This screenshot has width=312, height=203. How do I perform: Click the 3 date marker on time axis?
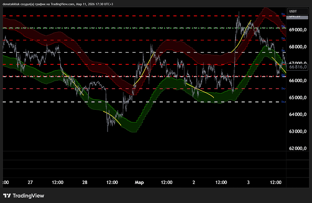248,182
